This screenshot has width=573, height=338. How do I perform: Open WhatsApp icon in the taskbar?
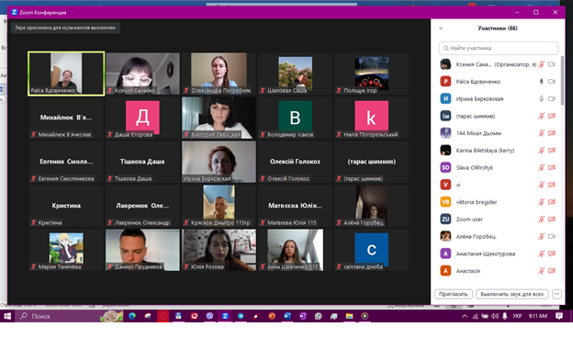point(318,316)
